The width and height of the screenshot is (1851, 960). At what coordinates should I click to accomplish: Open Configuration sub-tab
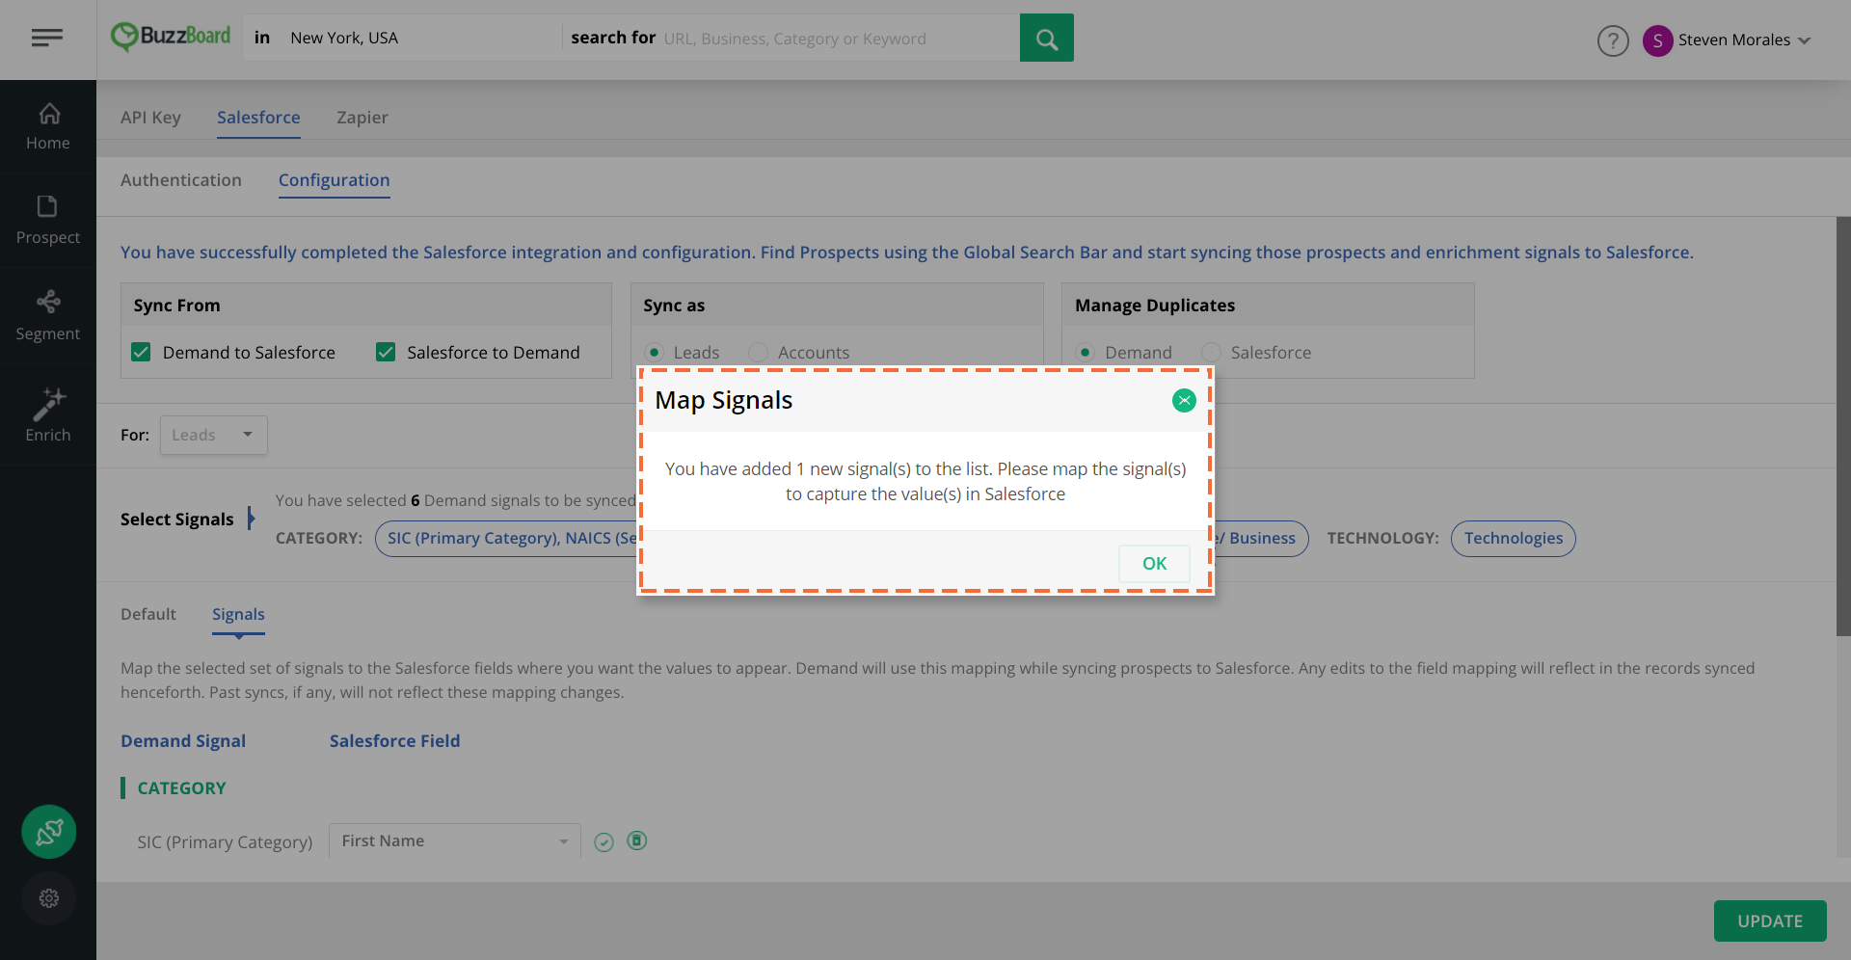[x=335, y=180]
